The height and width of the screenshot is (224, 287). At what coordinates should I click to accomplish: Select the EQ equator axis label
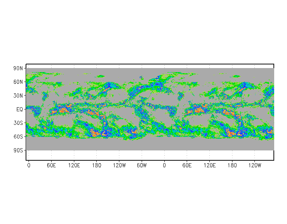point(20,109)
